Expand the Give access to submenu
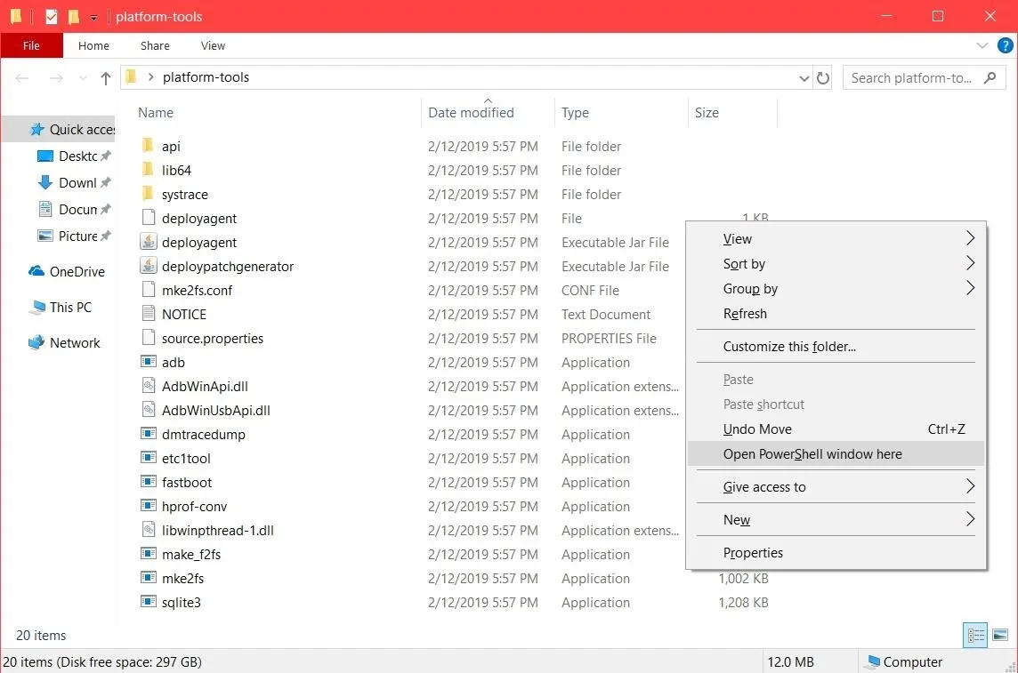1018x673 pixels. click(x=970, y=486)
